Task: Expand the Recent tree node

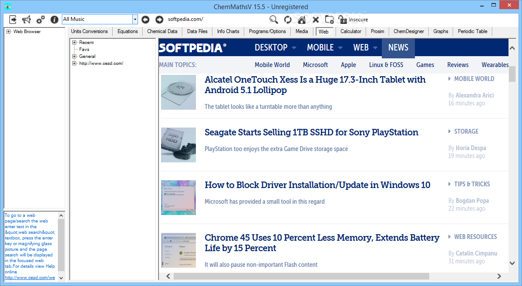Action: pos(74,43)
